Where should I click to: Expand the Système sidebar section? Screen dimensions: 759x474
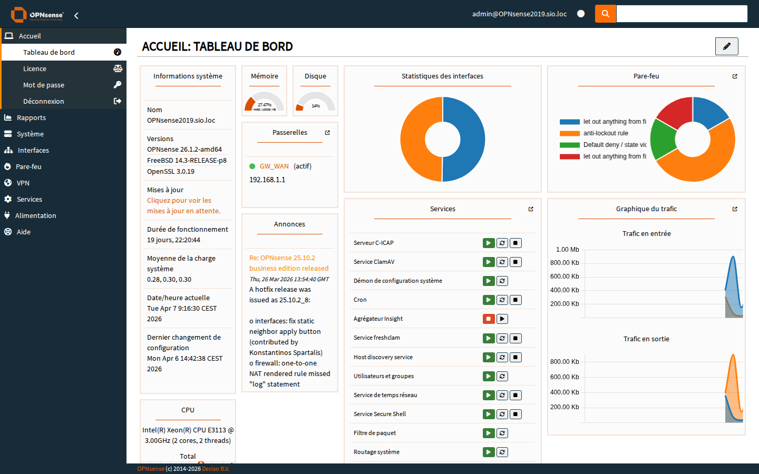(63, 134)
